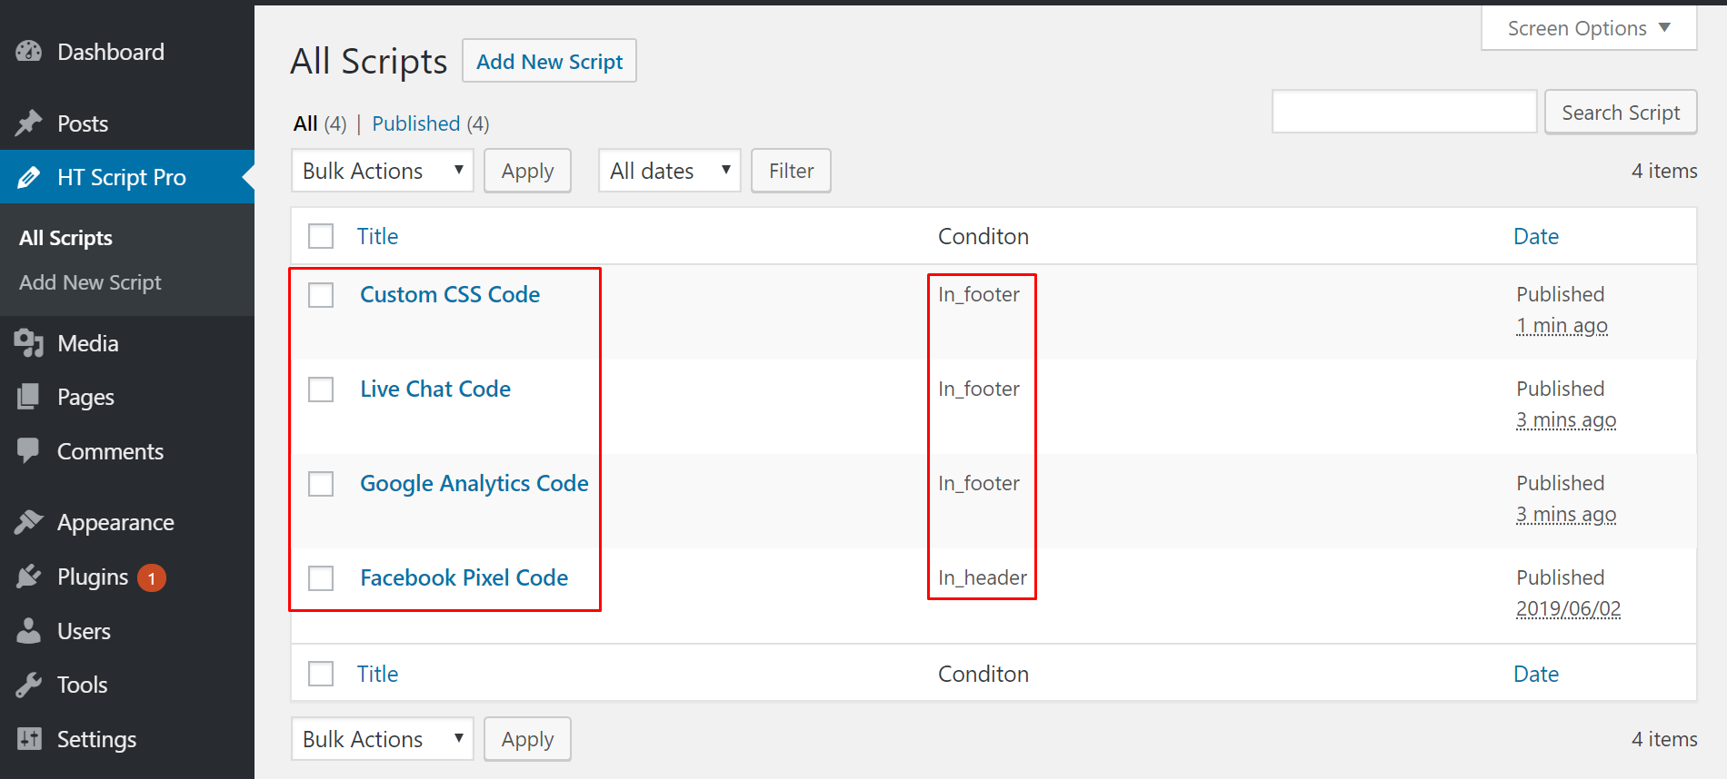This screenshot has width=1727, height=779.
Task: Click the Dashboard gauge icon
Action: tap(29, 52)
